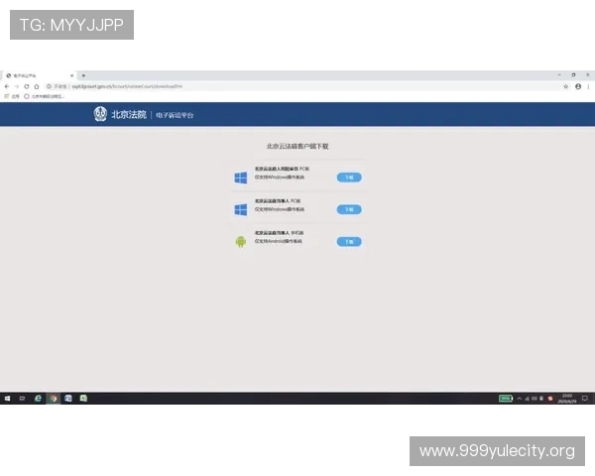Click the Android robot icon for the mobile client
This screenshot has width=595, height=476.
[240, 241]
